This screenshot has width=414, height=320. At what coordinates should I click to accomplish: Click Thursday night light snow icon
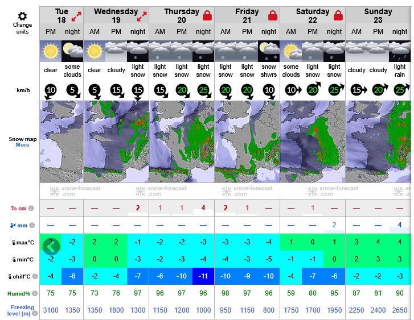pos(203,51)
